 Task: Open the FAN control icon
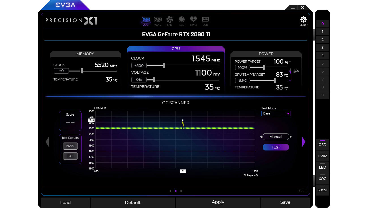point(170,21)
